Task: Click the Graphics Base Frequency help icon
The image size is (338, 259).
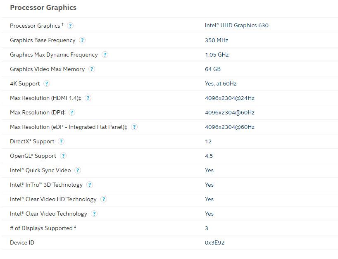Action: click(82, 40)
